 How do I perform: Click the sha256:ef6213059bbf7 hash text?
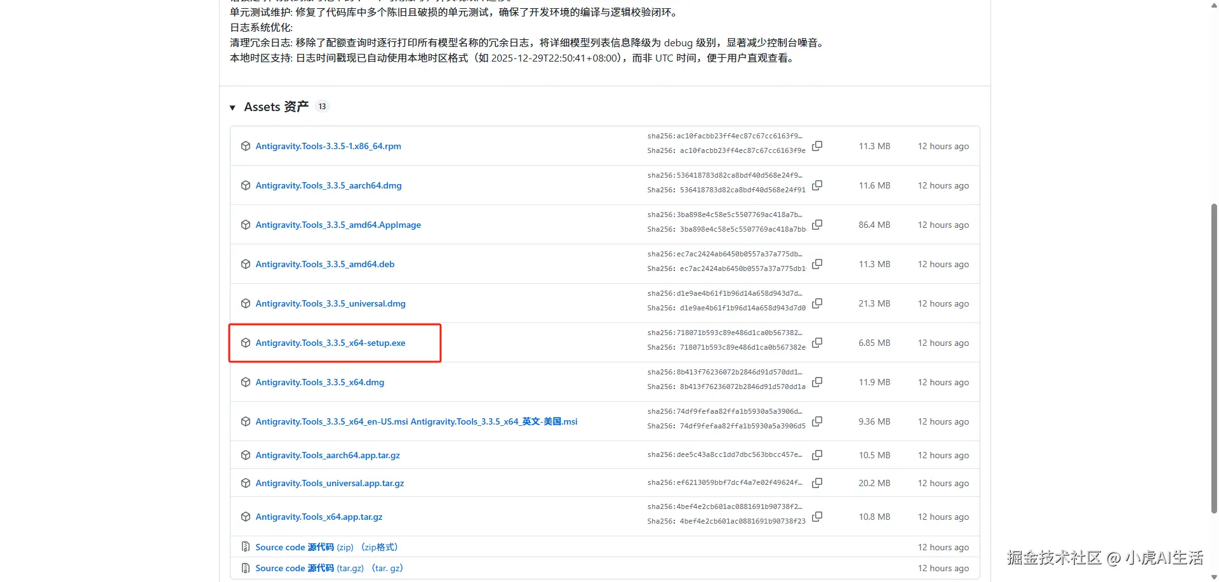pyautogui.click(x=725, y=483)
